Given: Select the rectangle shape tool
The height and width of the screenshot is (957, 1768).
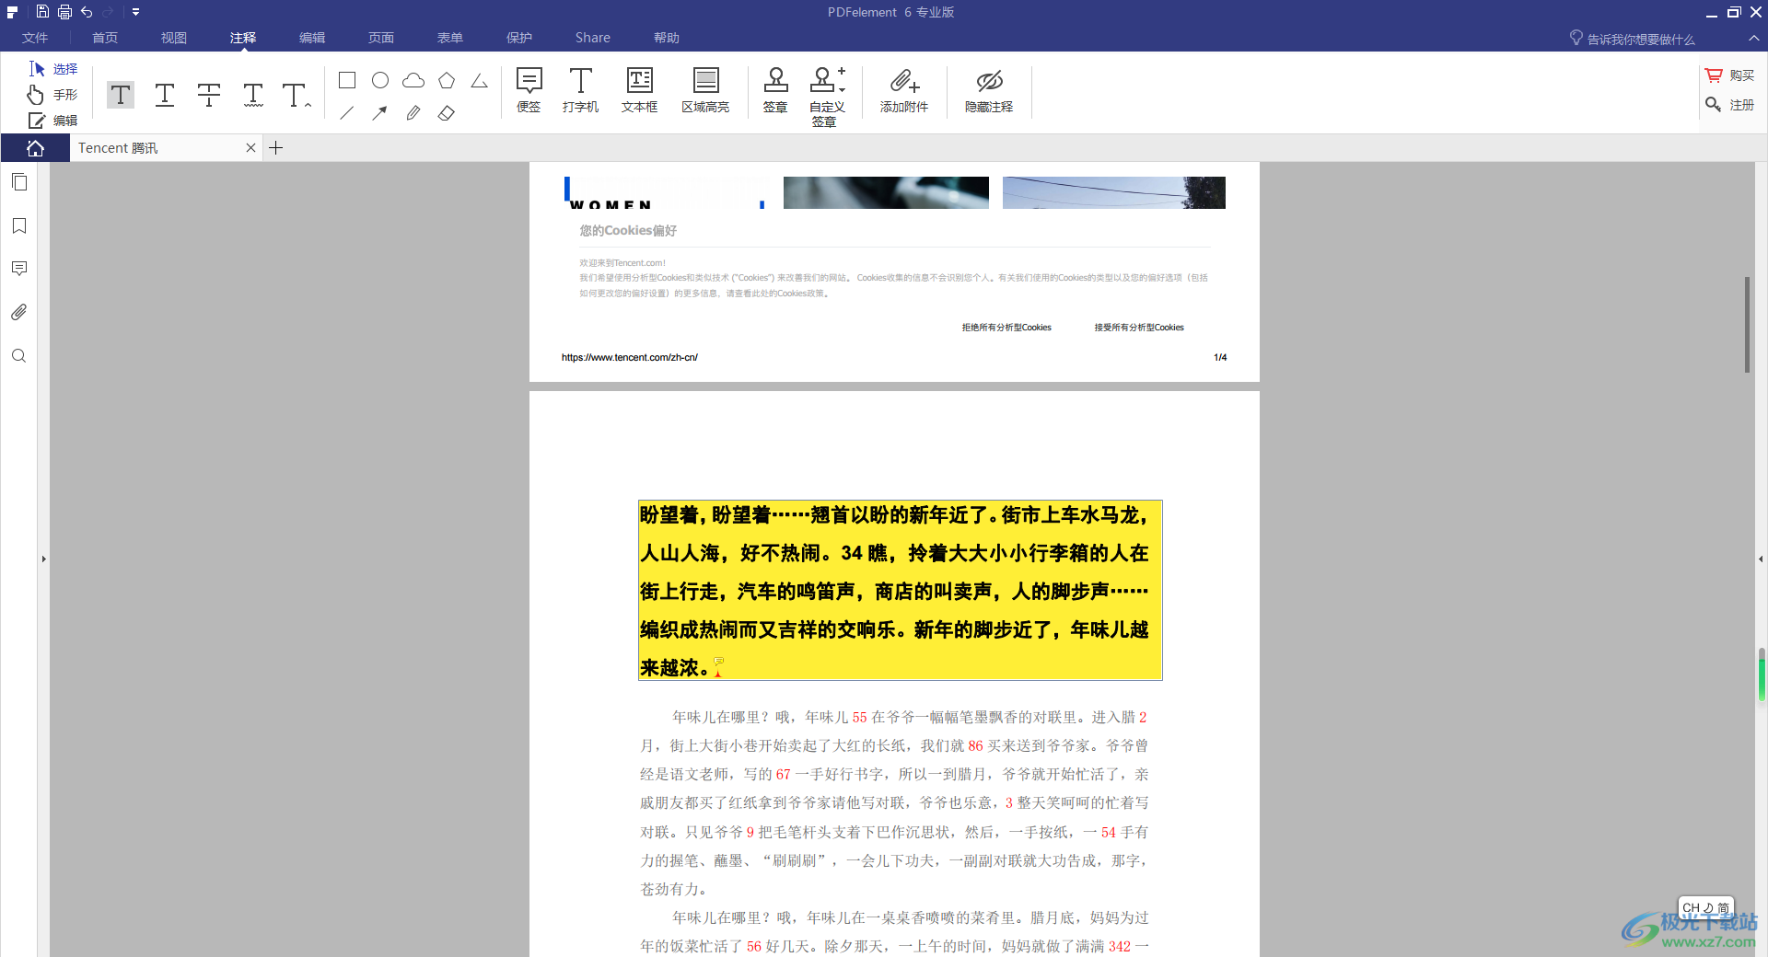Looking at the screenshot, I should click(347, 80).
